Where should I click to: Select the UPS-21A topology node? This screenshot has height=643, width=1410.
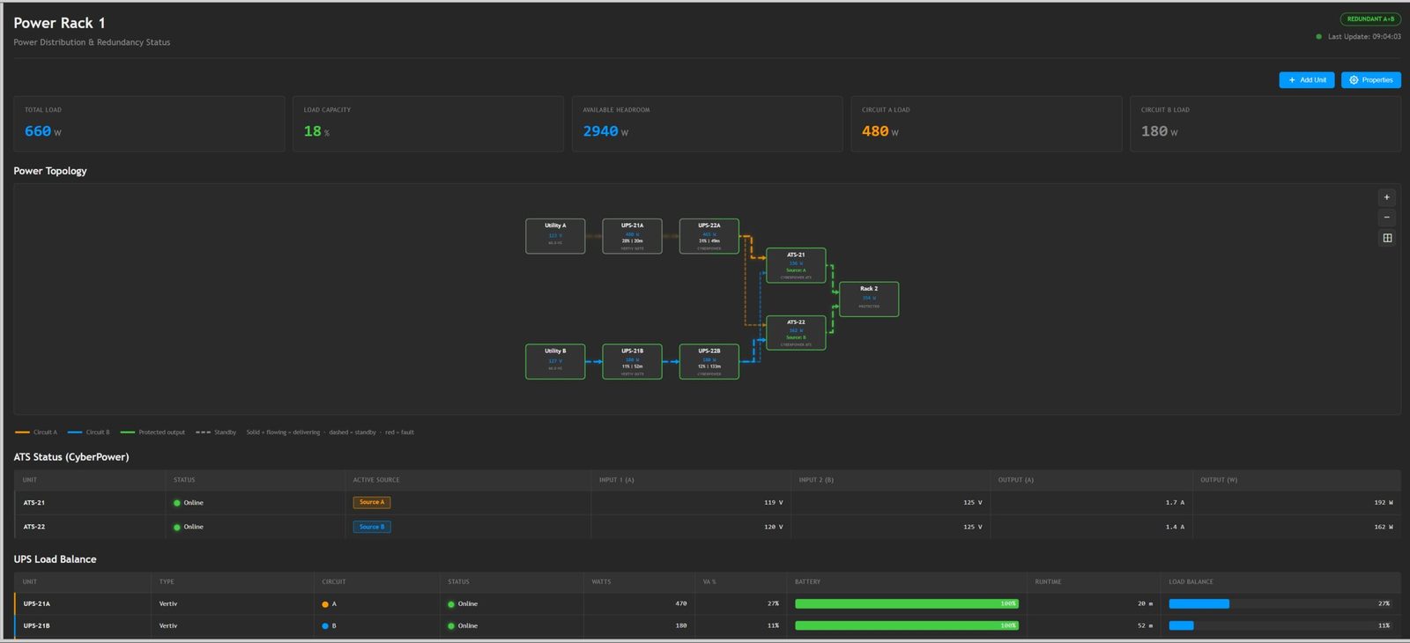pyautogui.click(x=632, y=236)
